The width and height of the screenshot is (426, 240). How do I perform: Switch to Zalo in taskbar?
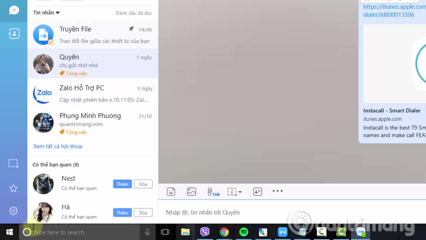361,232
